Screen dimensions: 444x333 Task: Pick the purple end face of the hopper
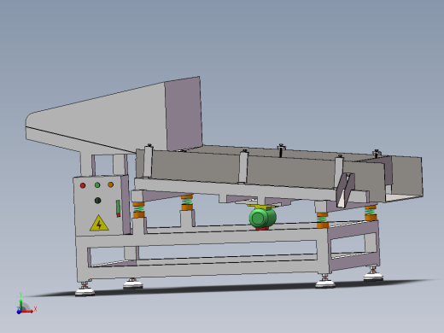tap(184, 114)
